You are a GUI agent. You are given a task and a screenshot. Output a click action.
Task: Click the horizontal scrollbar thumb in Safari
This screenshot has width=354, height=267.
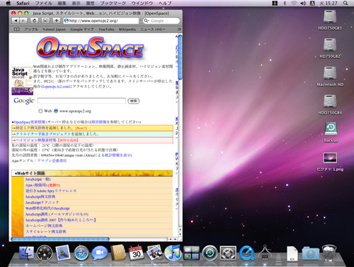pyautogui.click(x=60, y=239)
